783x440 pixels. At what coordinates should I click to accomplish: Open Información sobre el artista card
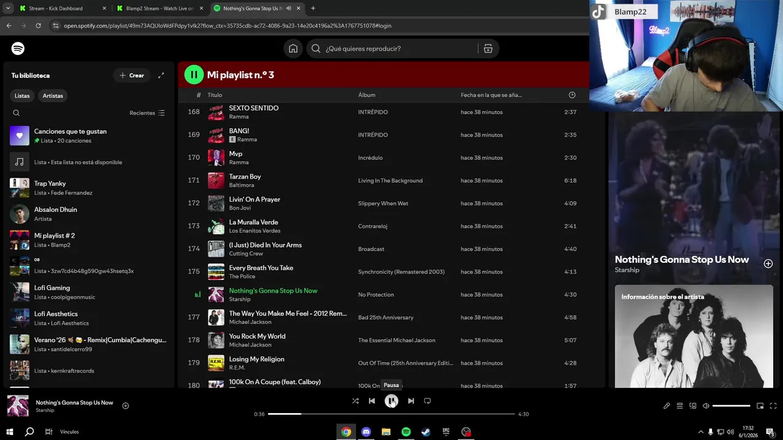coord(693,336)
